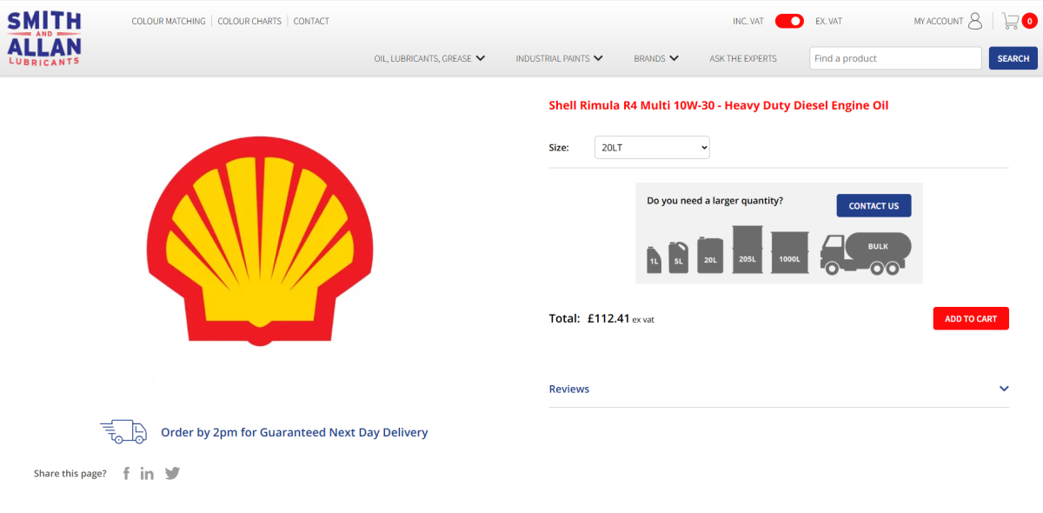The height and width of the screenshot is (513, 1043).
Task: Share page on Facebook icon
Action: [x=126, y=473]
